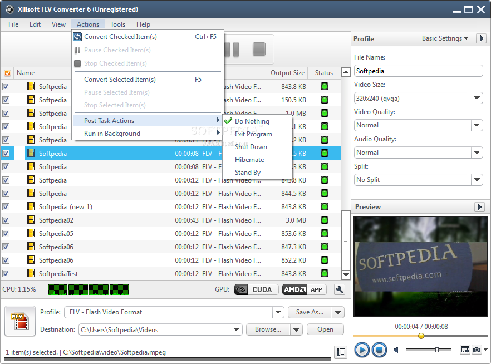
Task: Uncheck checkbox of 852.2 KB Softpedia06 row
Action: pyautogui.click(x=6, y=260)
